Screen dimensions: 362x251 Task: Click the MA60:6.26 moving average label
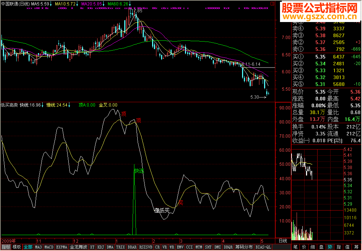click(118, 4)
